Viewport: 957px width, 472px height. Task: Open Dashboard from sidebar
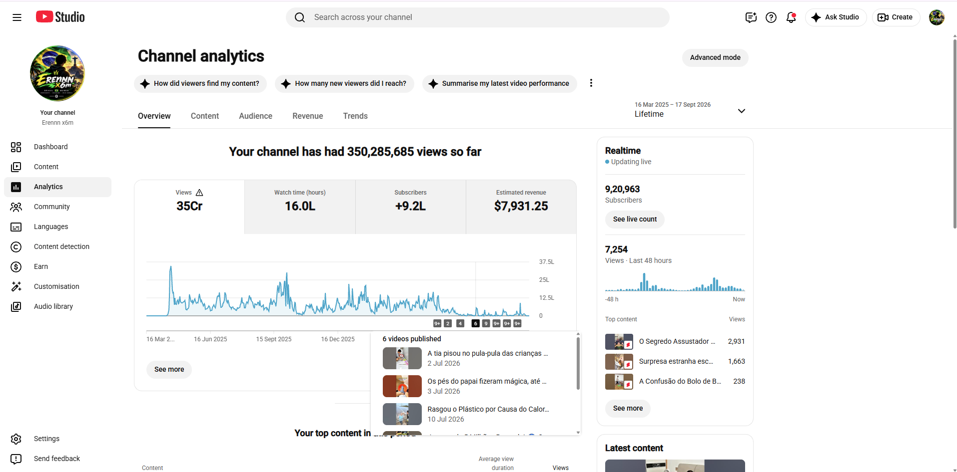57,147
